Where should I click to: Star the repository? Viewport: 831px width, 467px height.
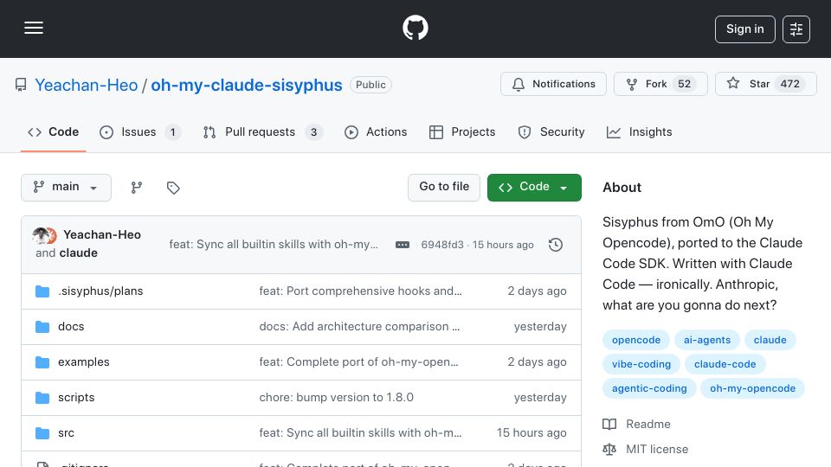coord(765,84)
